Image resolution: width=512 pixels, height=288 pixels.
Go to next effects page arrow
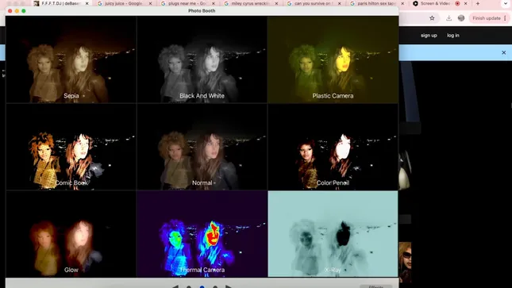pos(229,286)
